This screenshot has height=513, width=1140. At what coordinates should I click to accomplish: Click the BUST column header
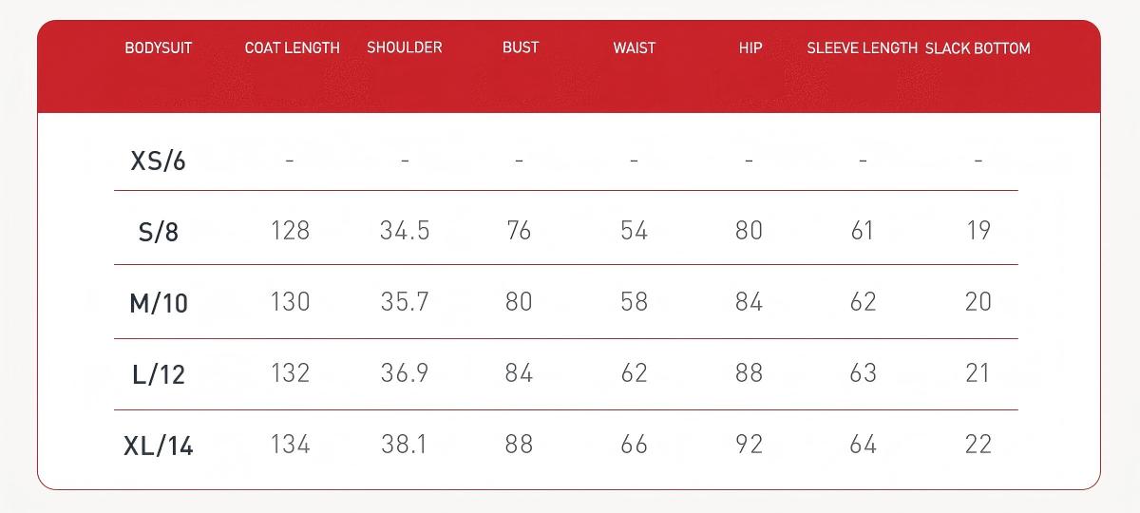[520, 47]
